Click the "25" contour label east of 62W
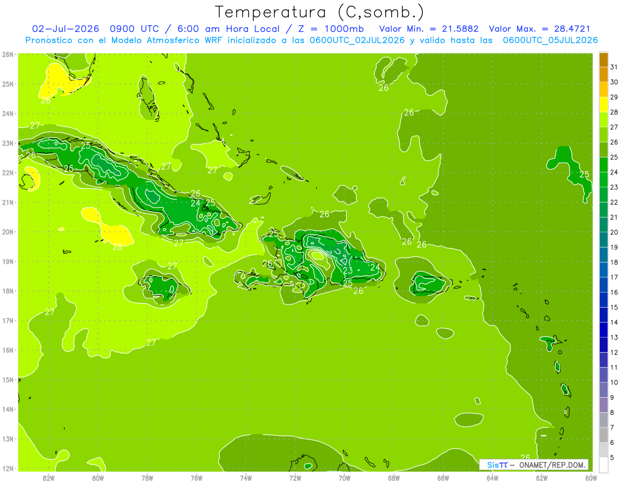Image resolution: width=628 pixels, height=485 pixels. 584,174
